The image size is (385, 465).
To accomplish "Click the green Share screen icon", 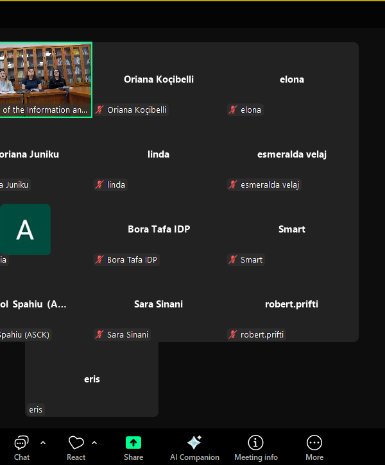I will (133, 447).
